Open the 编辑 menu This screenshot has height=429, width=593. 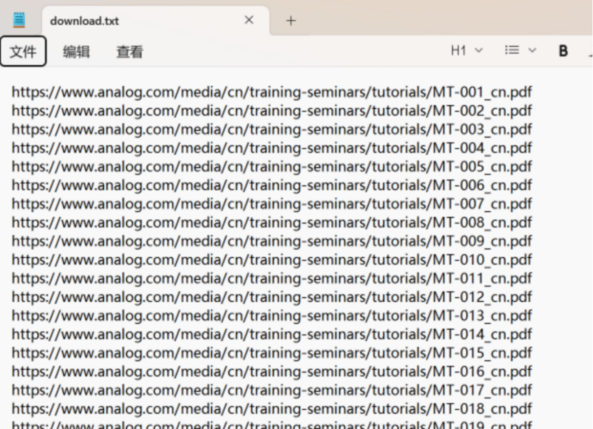[x=76, y=52]
